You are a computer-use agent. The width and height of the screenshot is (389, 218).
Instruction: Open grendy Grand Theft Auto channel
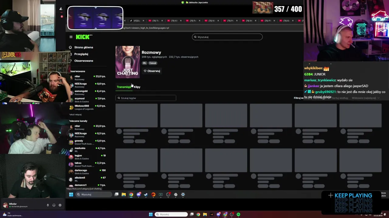[88, 142]
